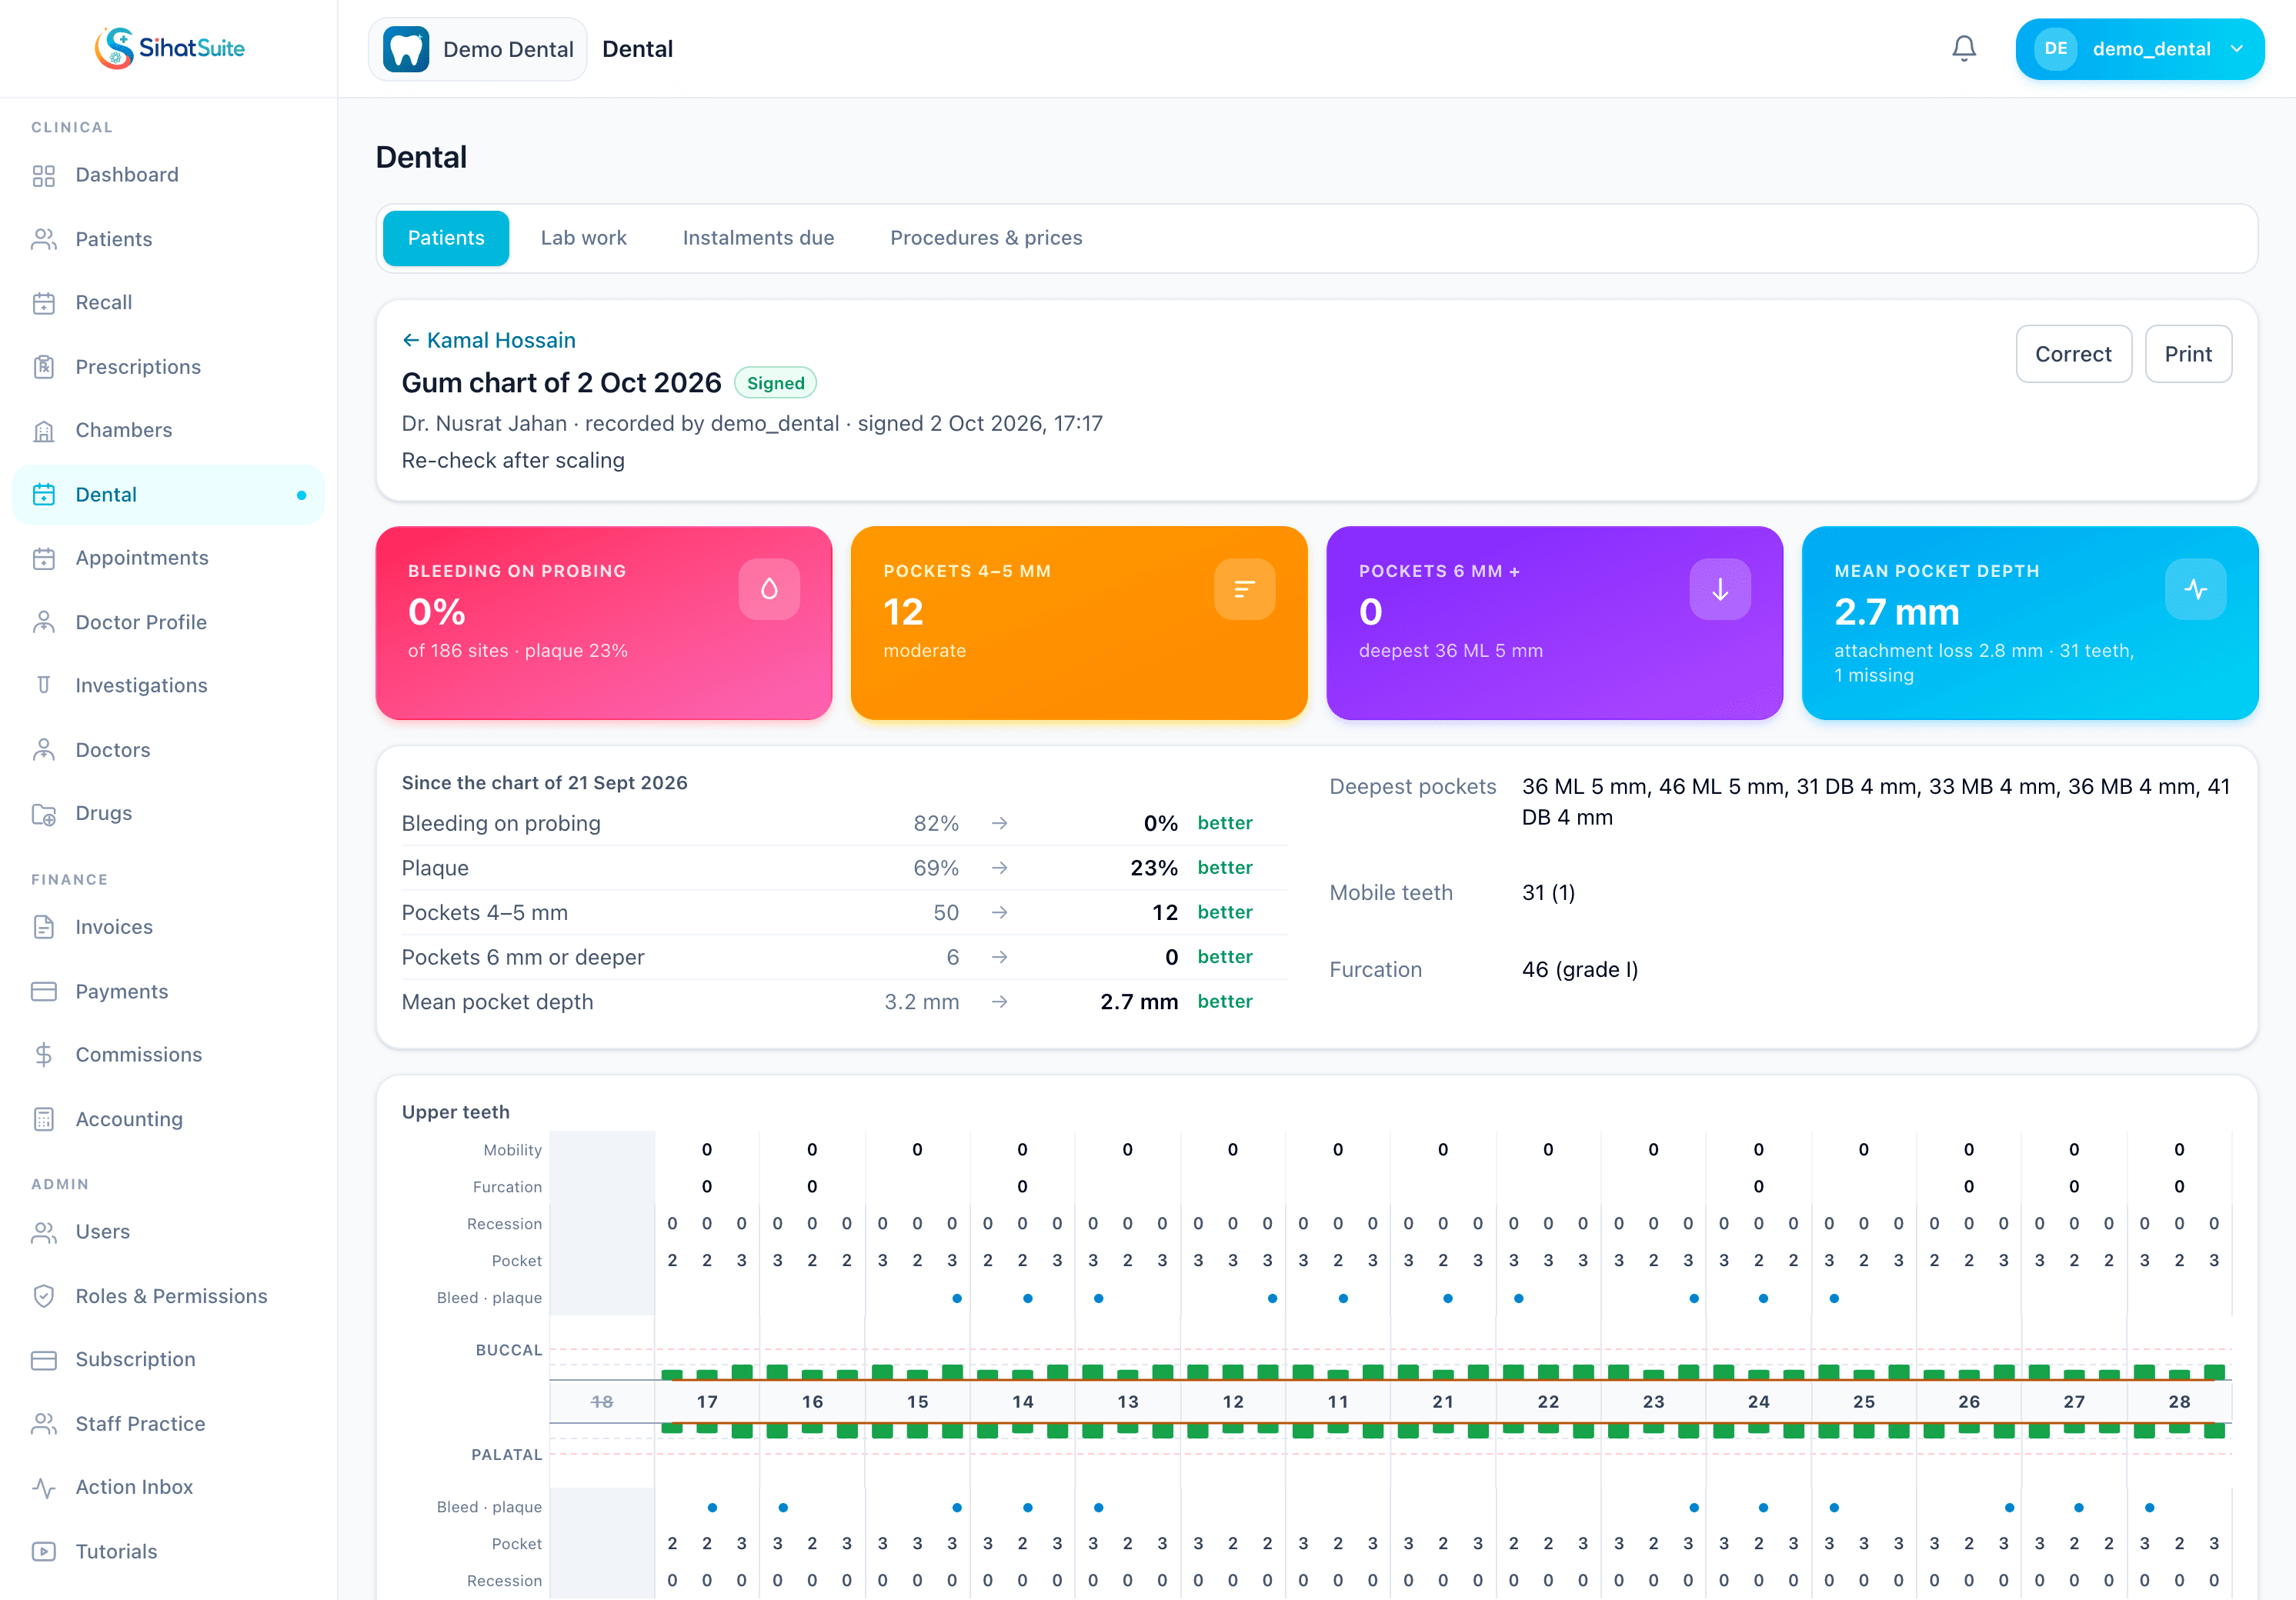
Task: Open Staff Practice page
Action: [x=168, y=1423]
